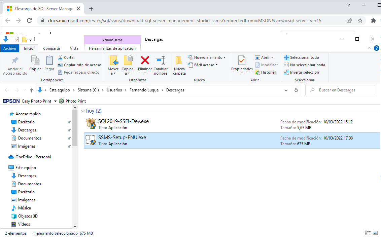The width and height of the screenshot is (381, 237).
Task: Click No seleccionar nada
Action: pos(304,65)
